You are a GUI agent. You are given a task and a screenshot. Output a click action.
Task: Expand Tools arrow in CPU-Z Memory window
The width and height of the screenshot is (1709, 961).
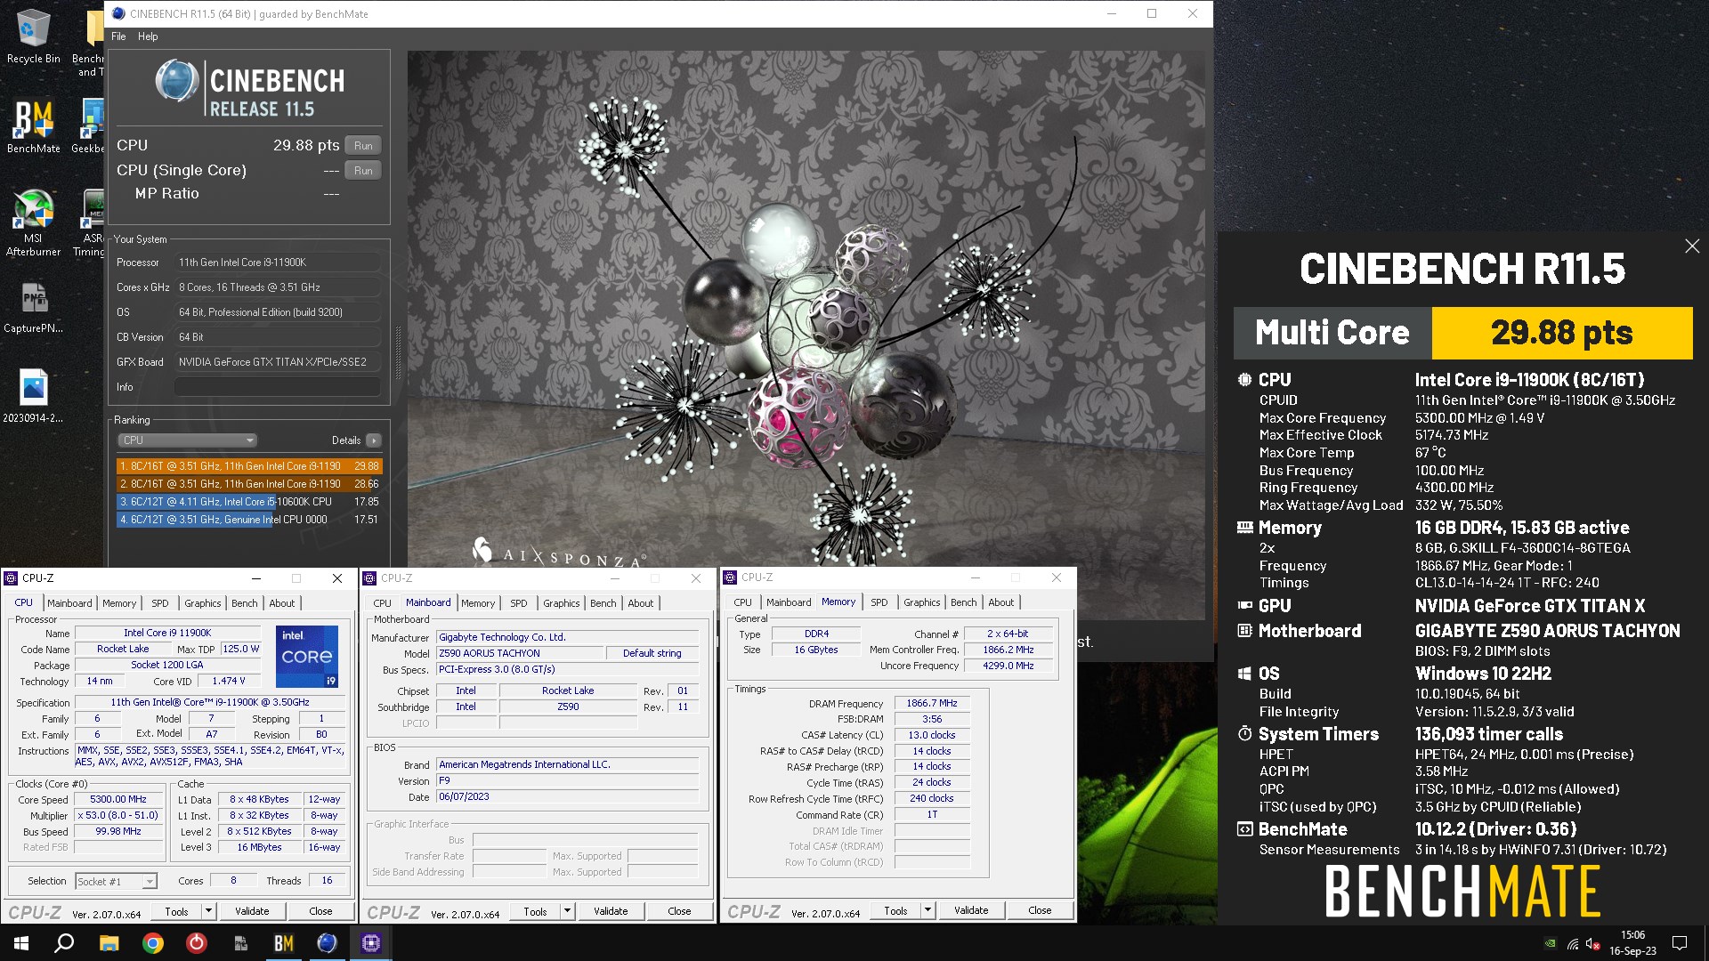[927, 911]
